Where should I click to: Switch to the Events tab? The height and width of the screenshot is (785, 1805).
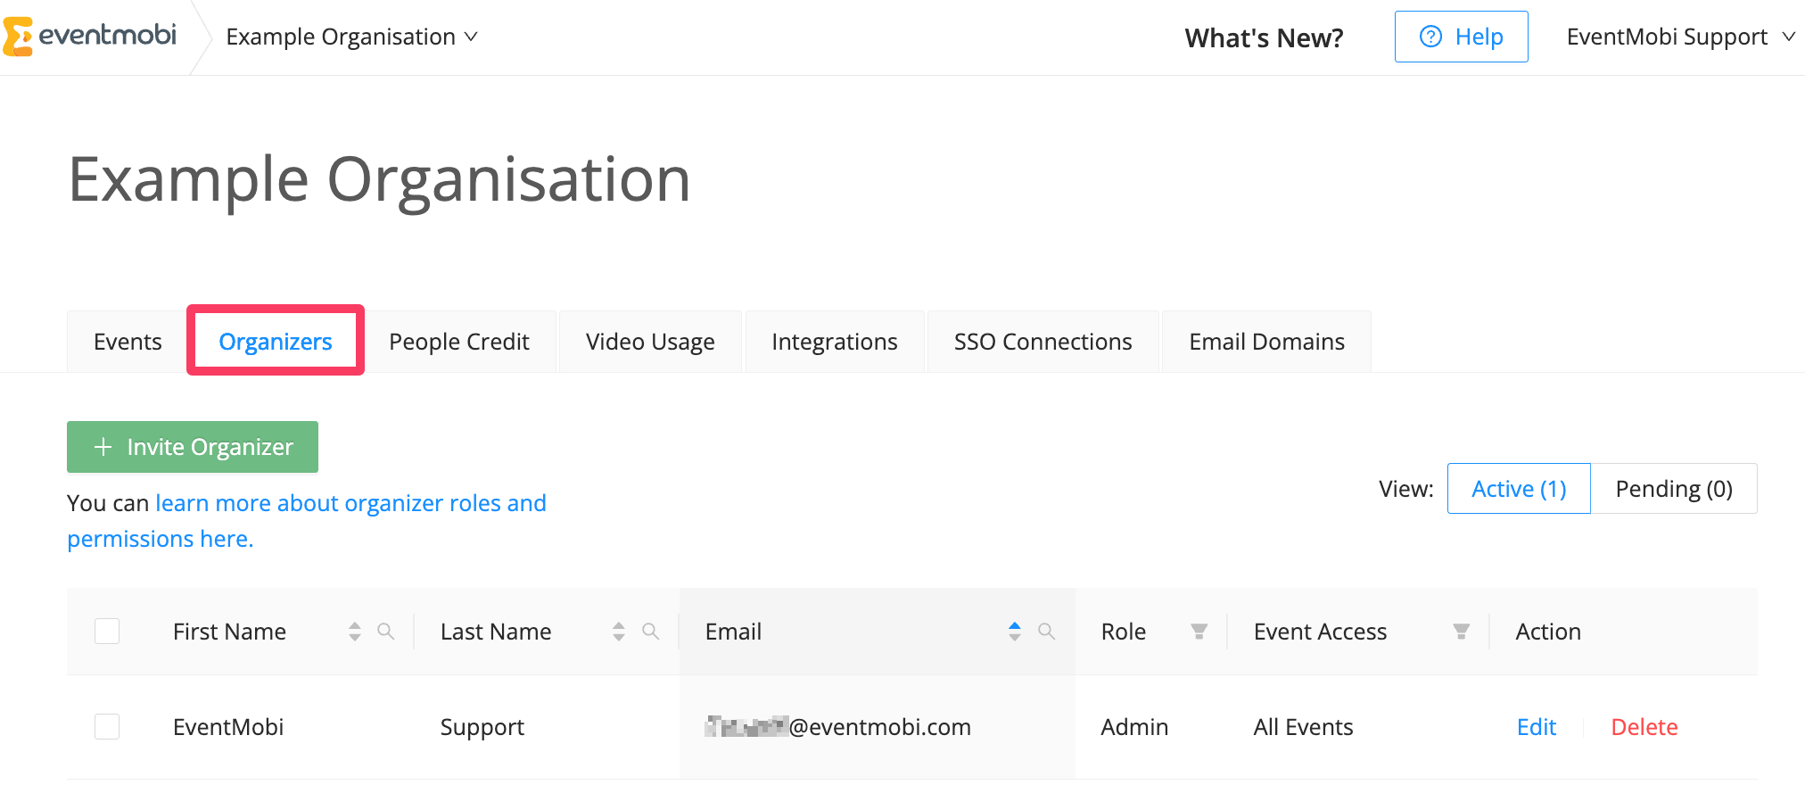tap(128, 342)
